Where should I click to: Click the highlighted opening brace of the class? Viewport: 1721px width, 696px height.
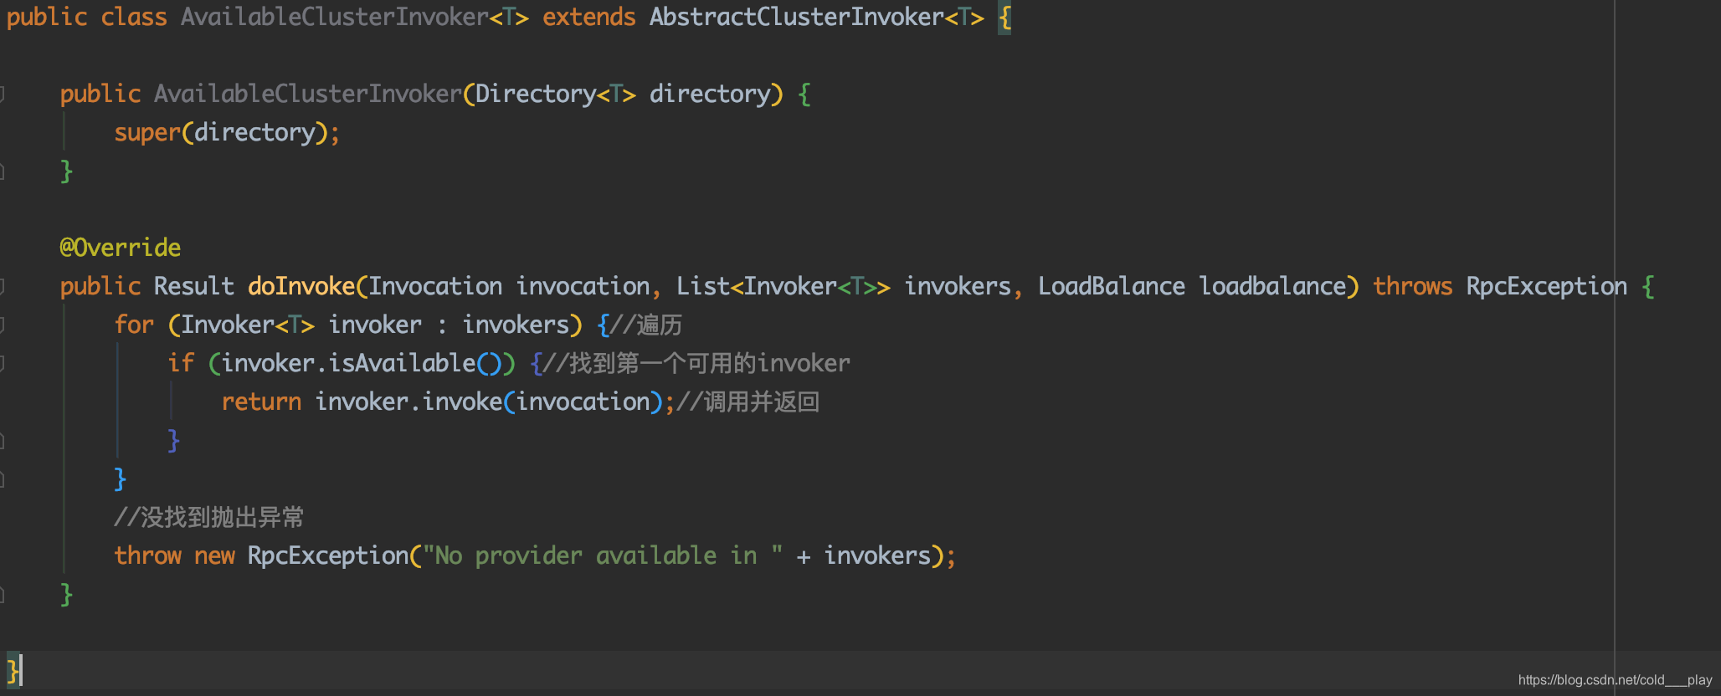tap(1004, 18)
